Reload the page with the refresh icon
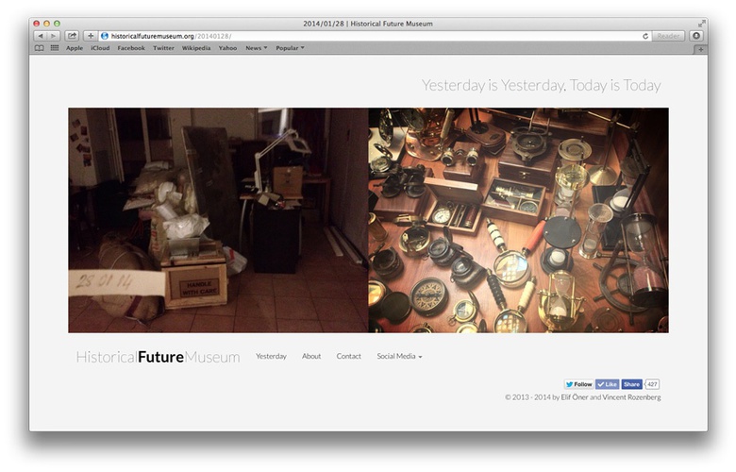This screenshot has height=472, width=736. pos(645,36)
